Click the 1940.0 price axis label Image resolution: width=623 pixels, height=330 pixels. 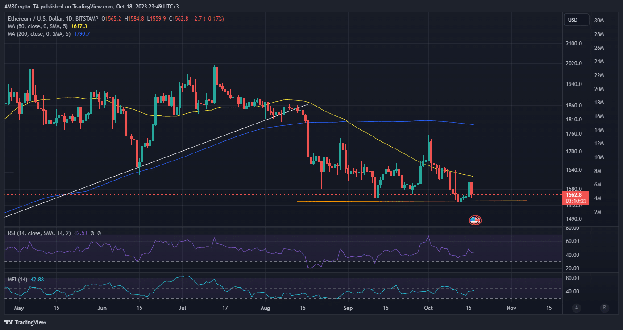(573, 84)
